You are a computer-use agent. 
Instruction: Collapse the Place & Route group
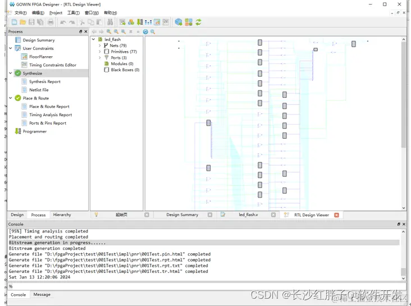(11, 98)
